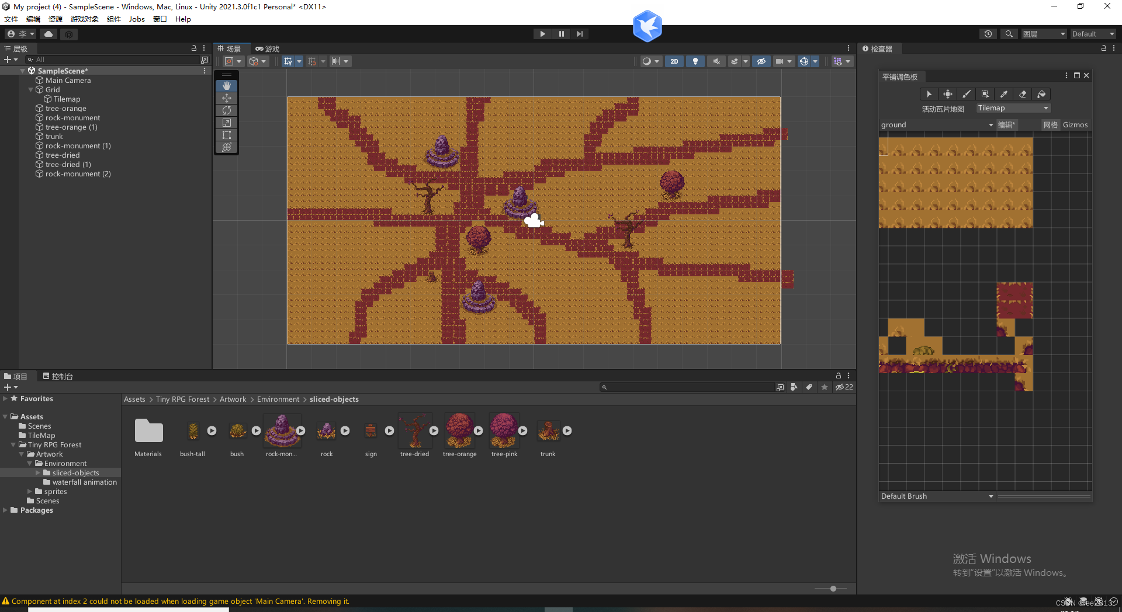This screenshot has width=1122, height=612.
Task: Toggle Scene audio mute
Action: 716,61
